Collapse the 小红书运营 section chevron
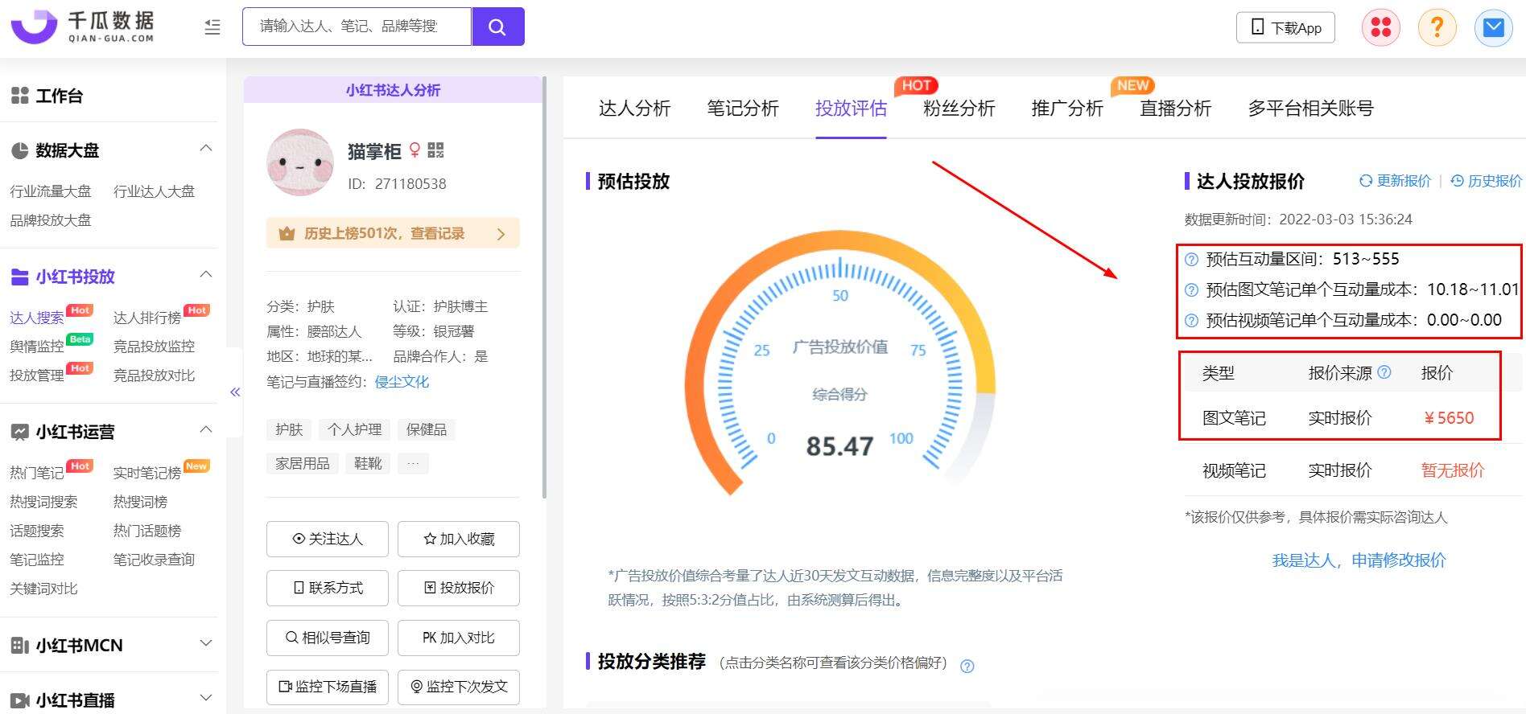The image size is (1526, 714). [206, 429]
